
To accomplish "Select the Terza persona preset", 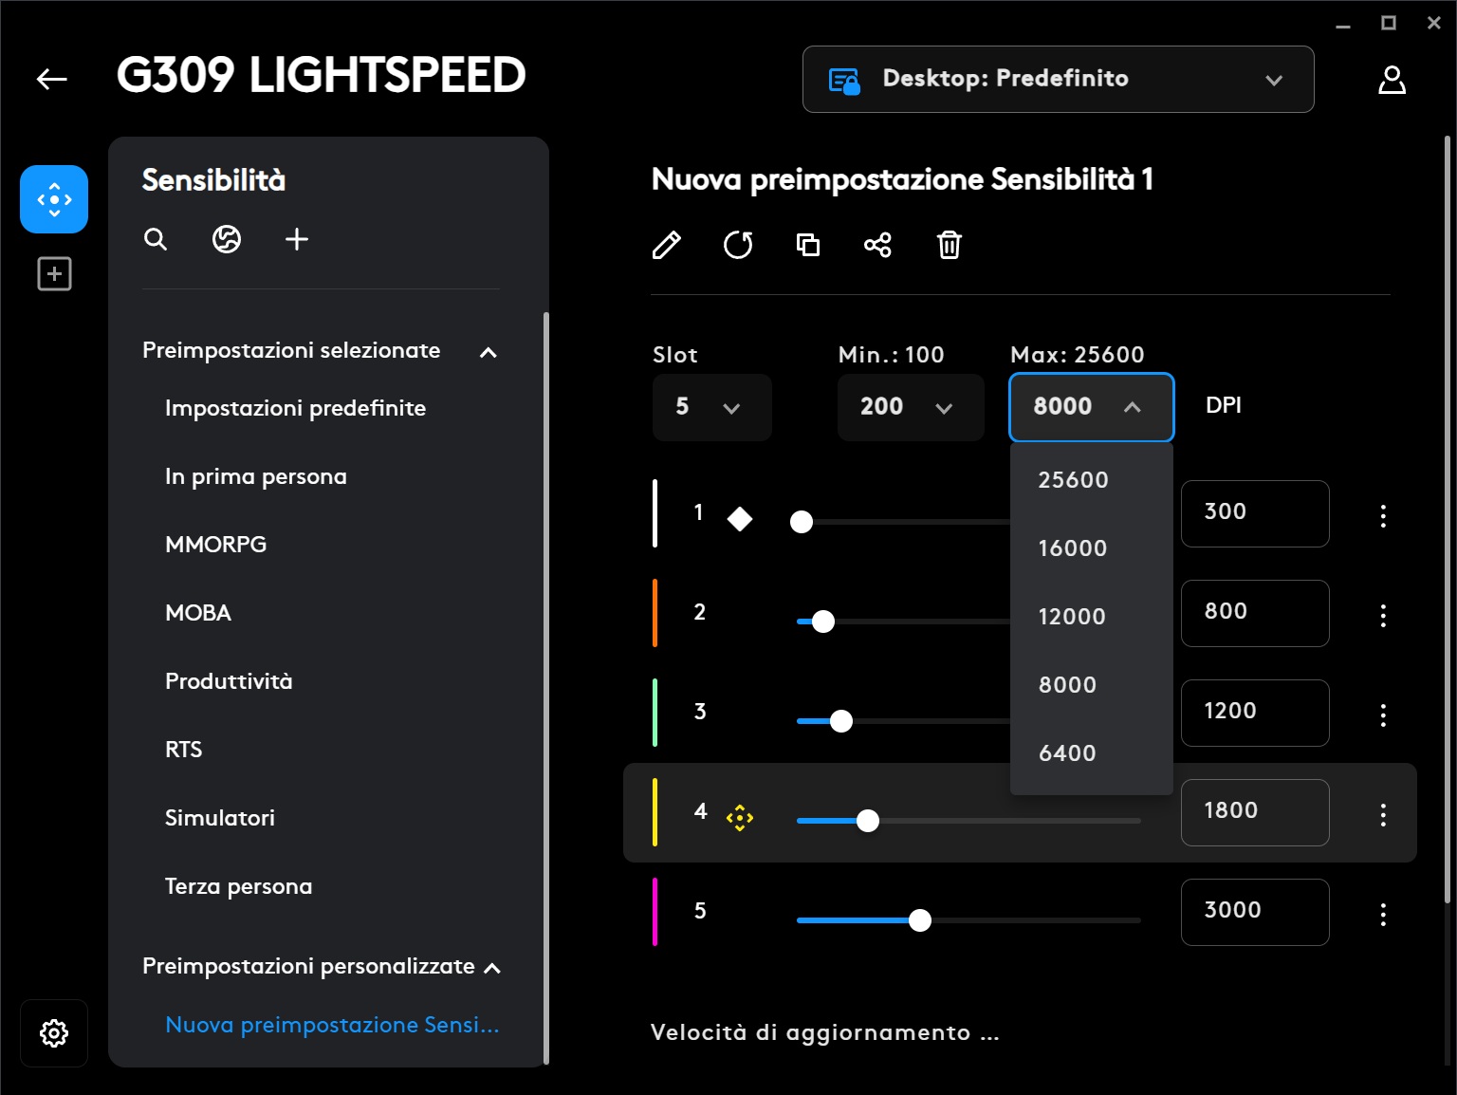I will (238, 886).
